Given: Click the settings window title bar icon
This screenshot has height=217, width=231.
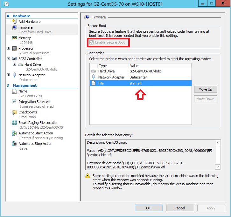Looking at the screenshot, I should (6, 4).
